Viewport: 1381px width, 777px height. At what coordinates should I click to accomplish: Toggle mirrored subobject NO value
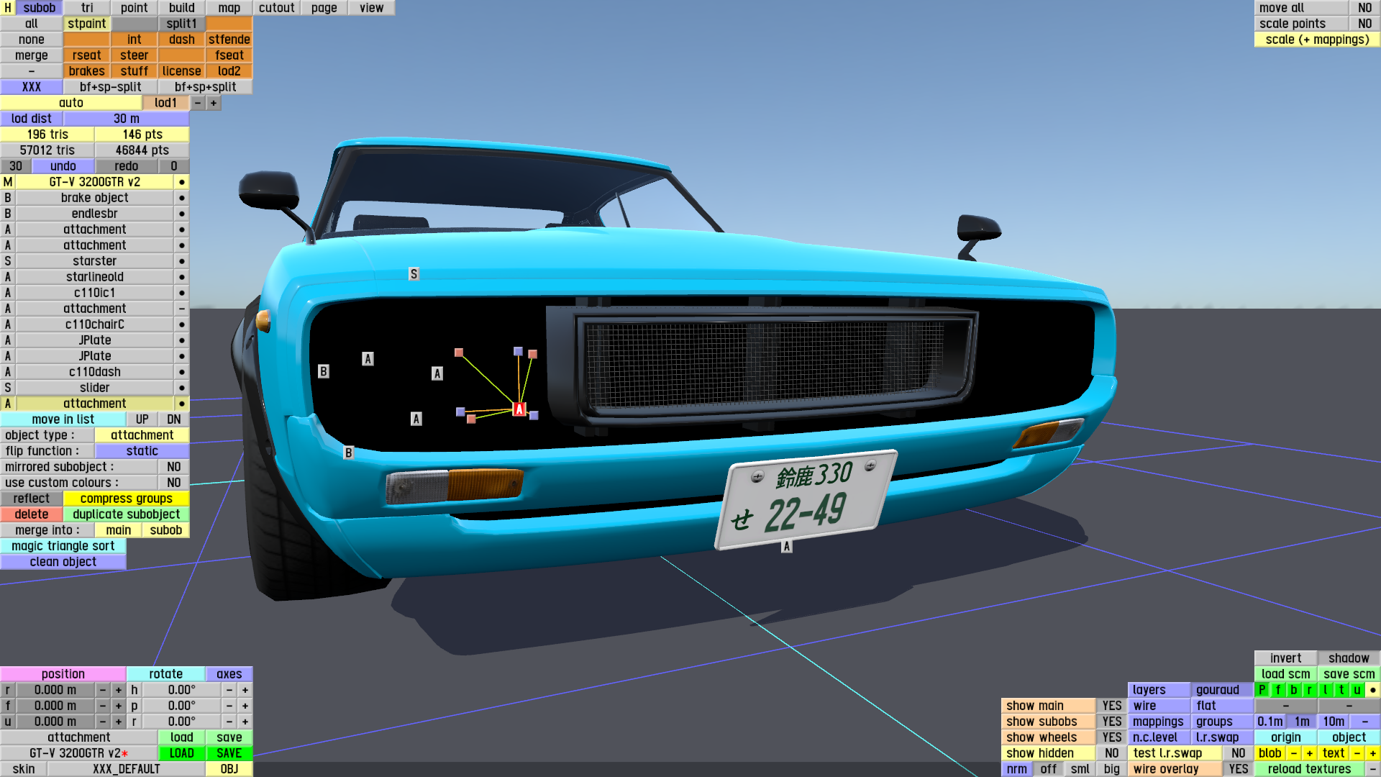coord(173,467)
